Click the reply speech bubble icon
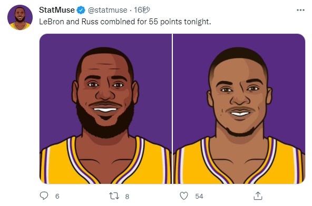This screenshot has height=206, width=312. pos(44,195)
